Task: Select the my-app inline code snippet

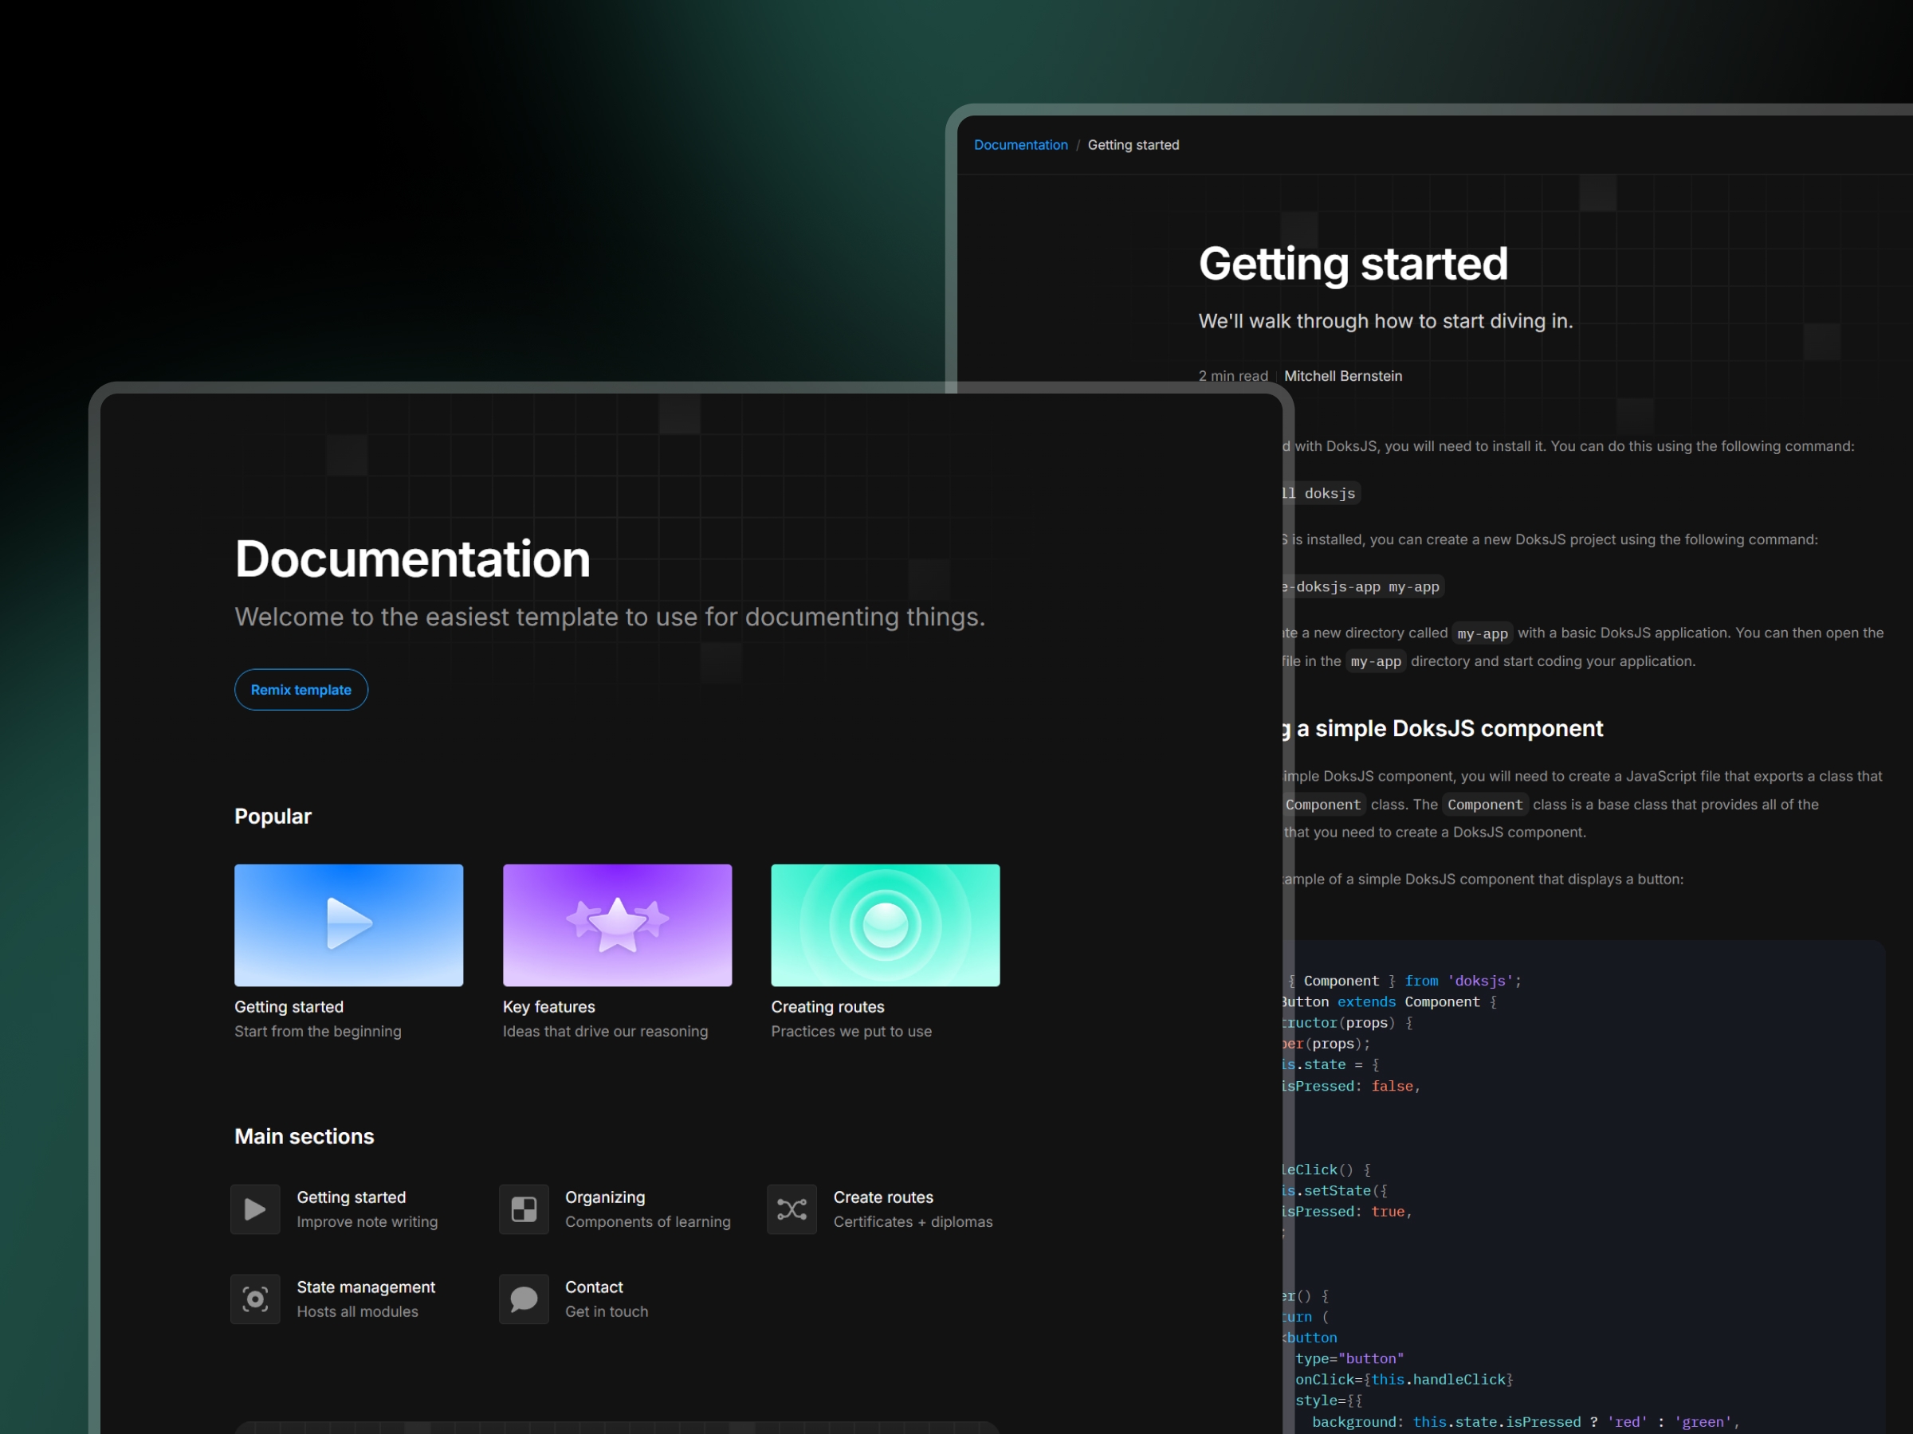Action: [1482, 633]
